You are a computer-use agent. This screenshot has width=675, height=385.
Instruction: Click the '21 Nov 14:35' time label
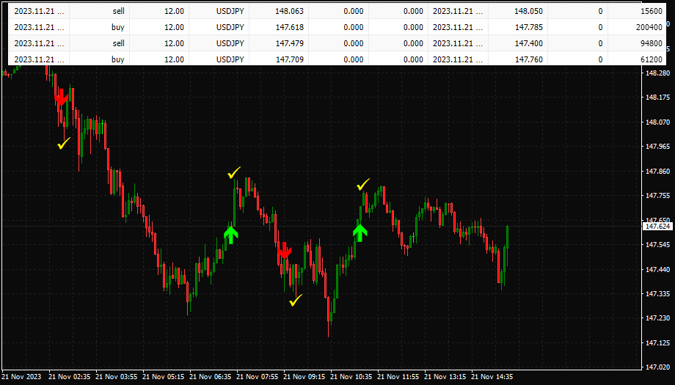coord(492,377)
